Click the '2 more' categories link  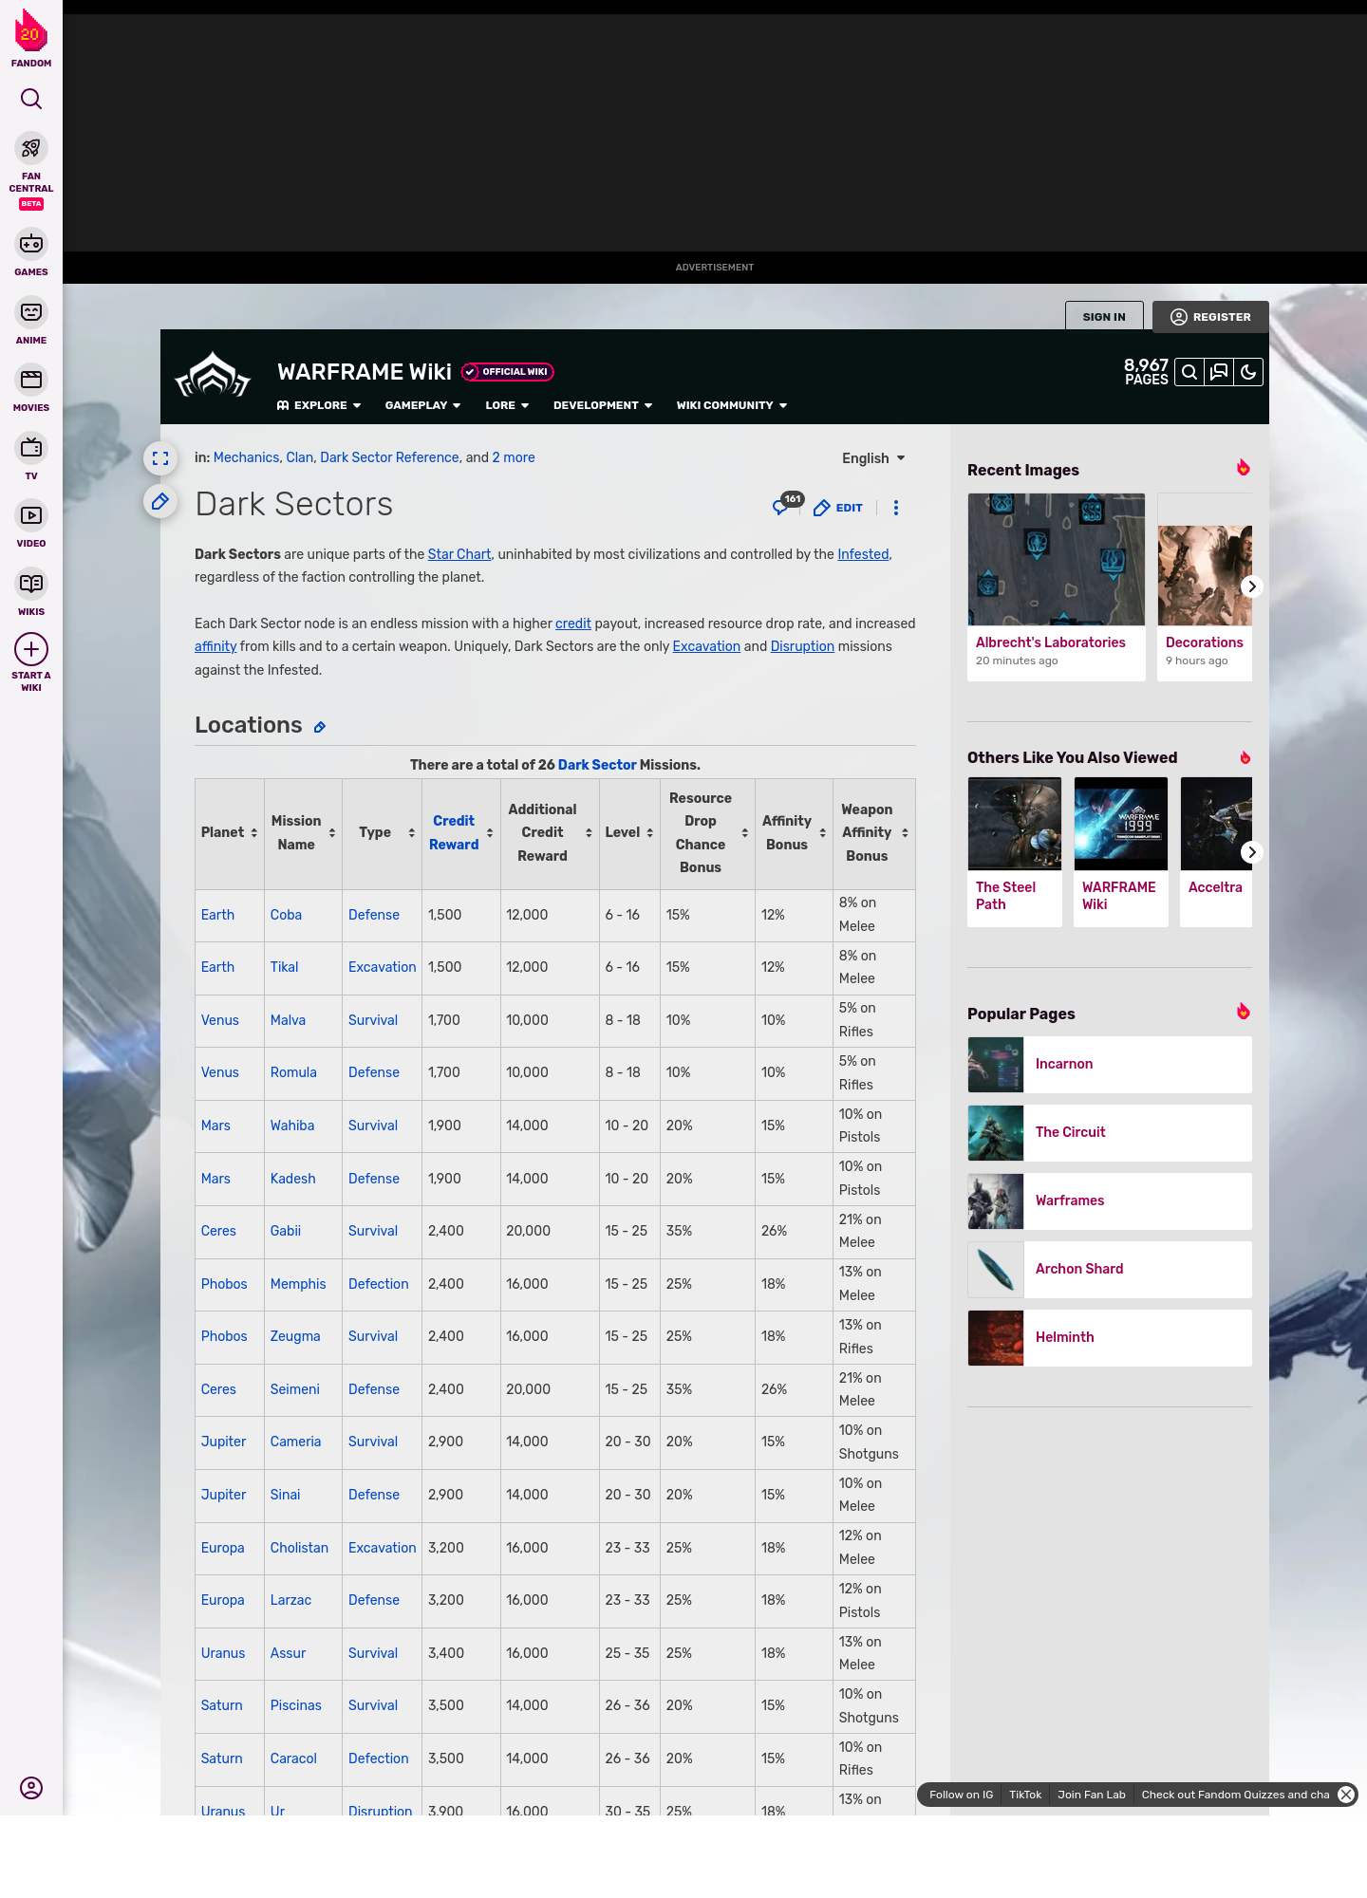(514, 457)
